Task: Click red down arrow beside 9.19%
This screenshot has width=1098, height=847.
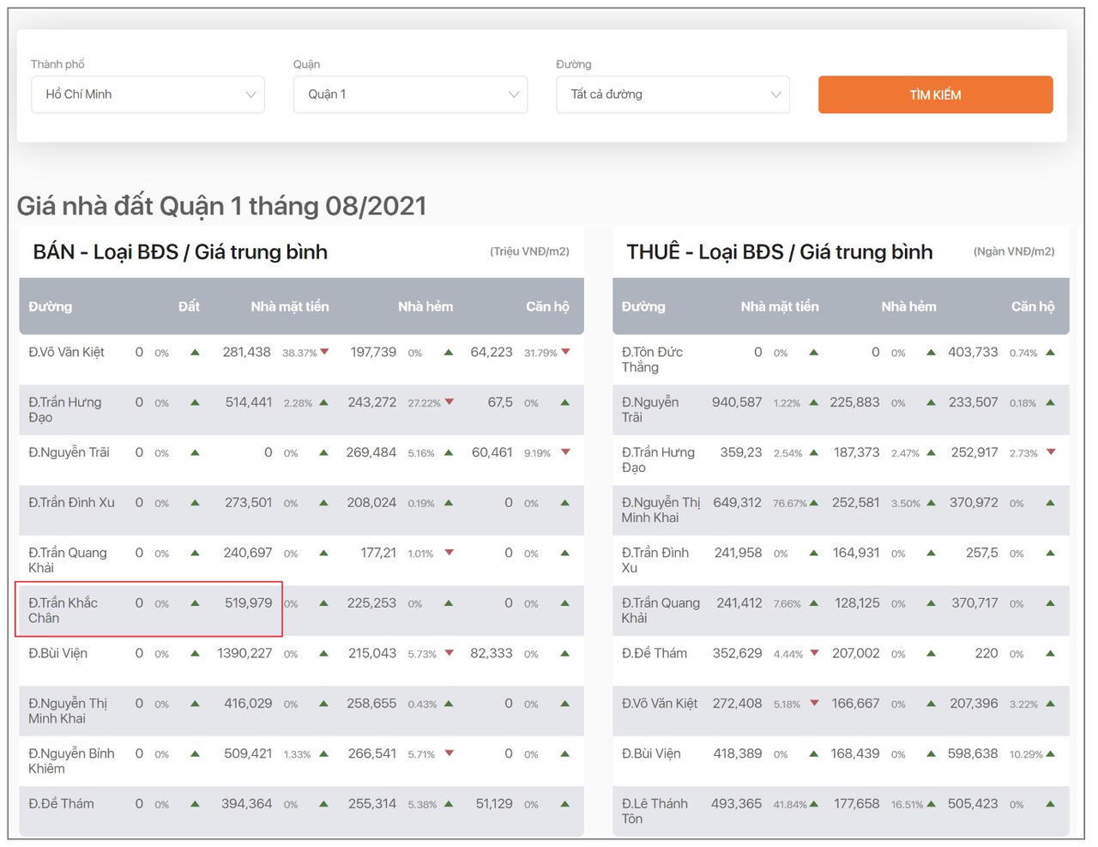Action: coord(565,452)
